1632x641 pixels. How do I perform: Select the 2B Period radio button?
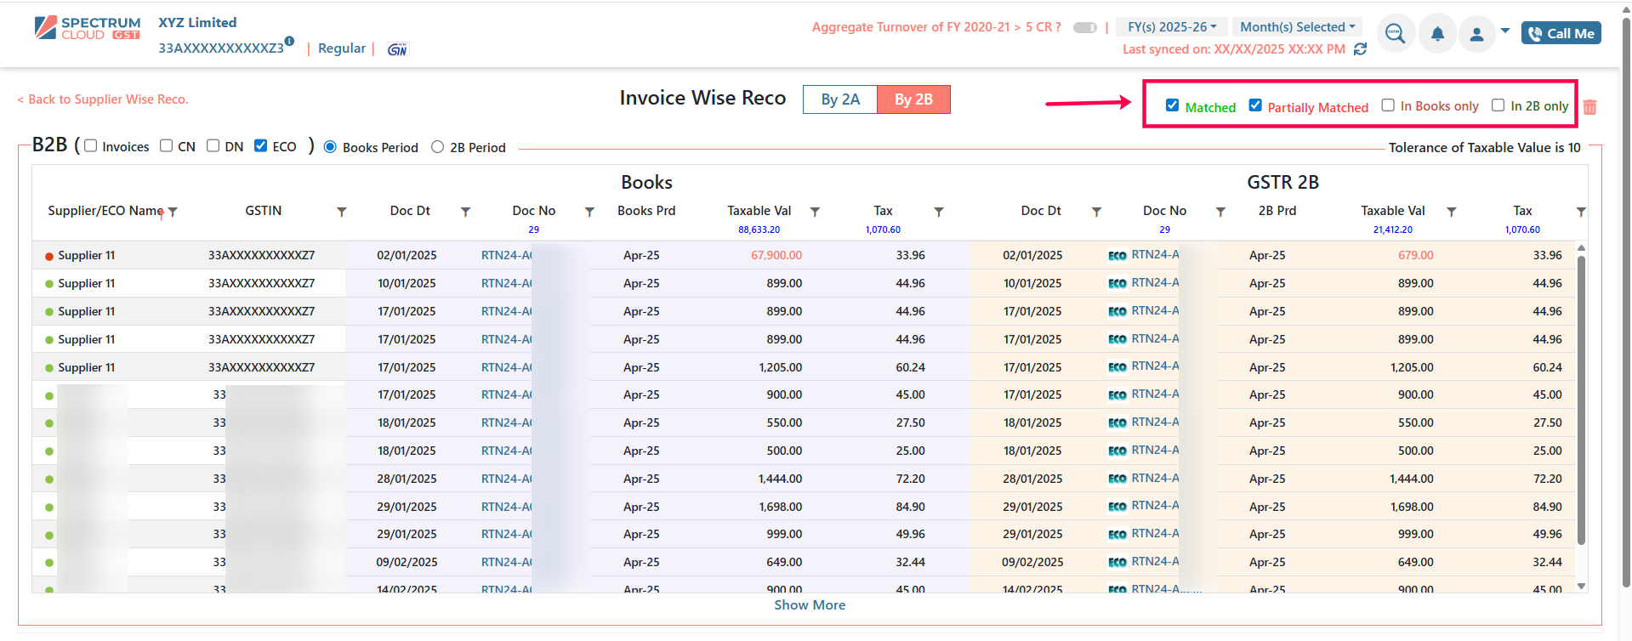[x=437, y=147]
